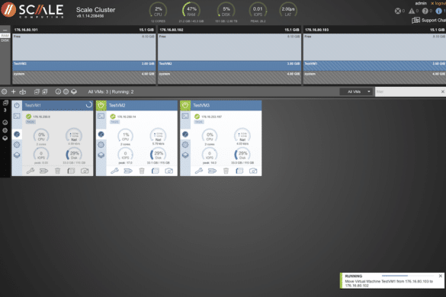Click the move VM icon on TestVM1
The width and height of the screenshot is (446, 297).
click(x=43, y=171)
